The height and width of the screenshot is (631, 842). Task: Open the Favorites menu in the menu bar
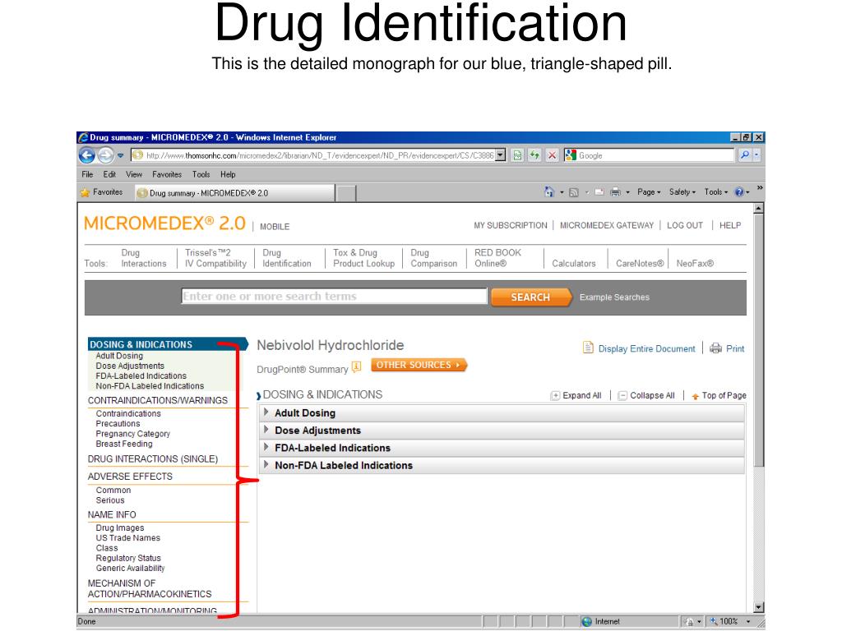[x=166, y=174]
